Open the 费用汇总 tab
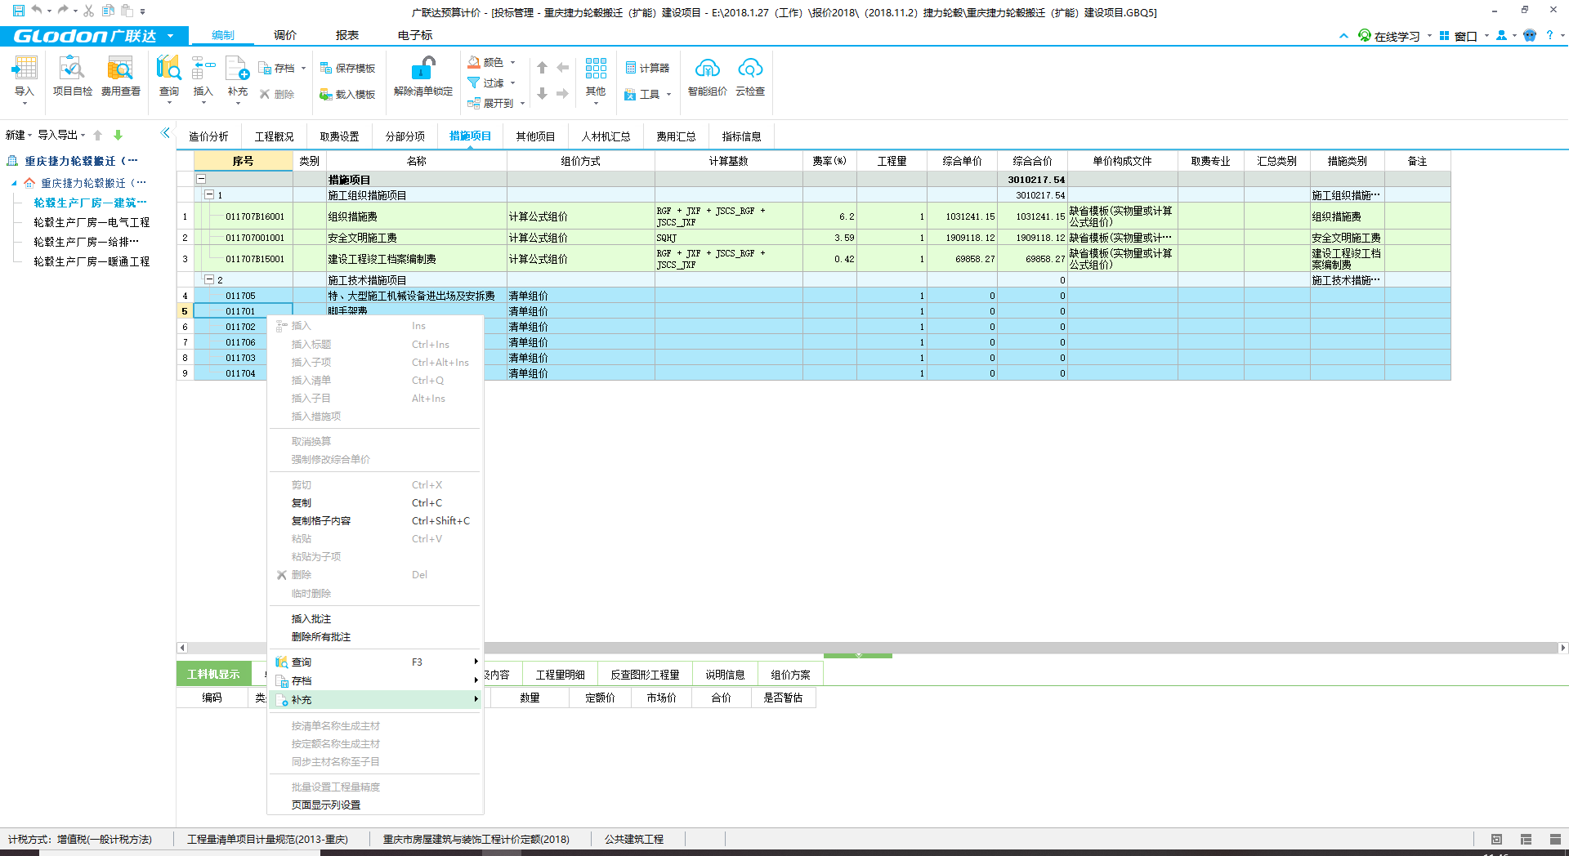Viewport: 1569px width, 856px height. point(676,136)
